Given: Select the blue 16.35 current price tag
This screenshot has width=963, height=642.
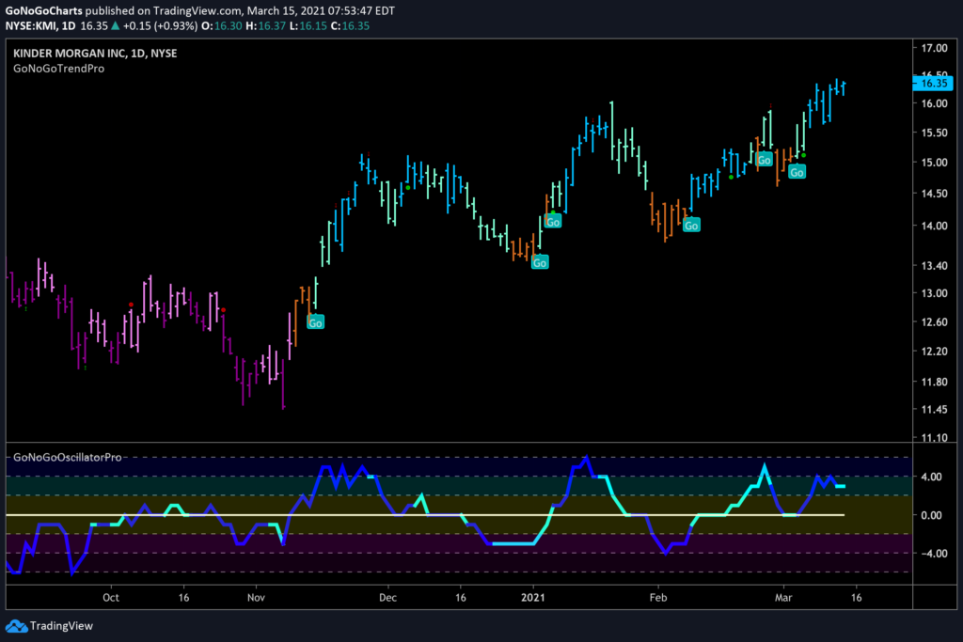Looking at the screenshot, I should pos(932,83).
